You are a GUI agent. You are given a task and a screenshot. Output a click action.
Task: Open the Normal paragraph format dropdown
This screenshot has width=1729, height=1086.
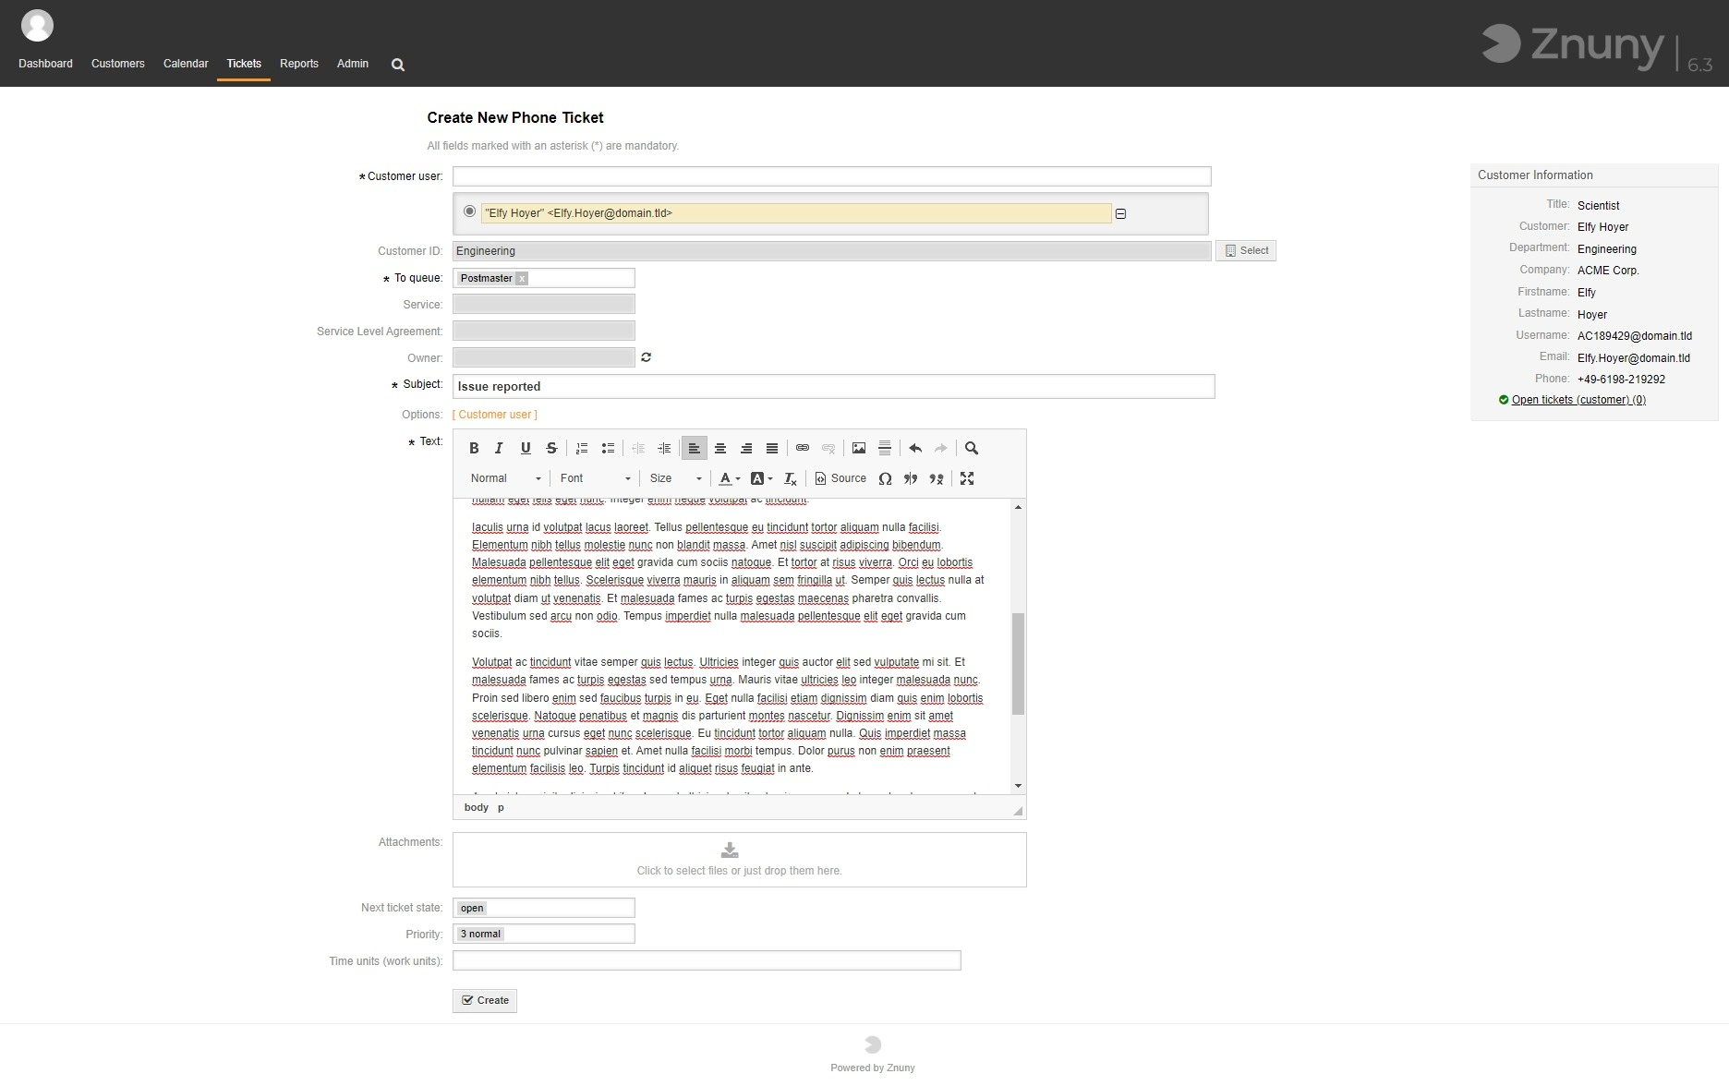tap(505, 478)
